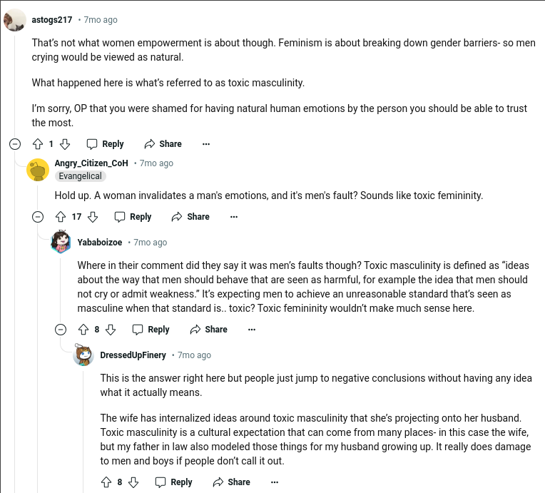Upvote astogs217's comment
This screenshot has height=493, width=545.
coord(38,143)
